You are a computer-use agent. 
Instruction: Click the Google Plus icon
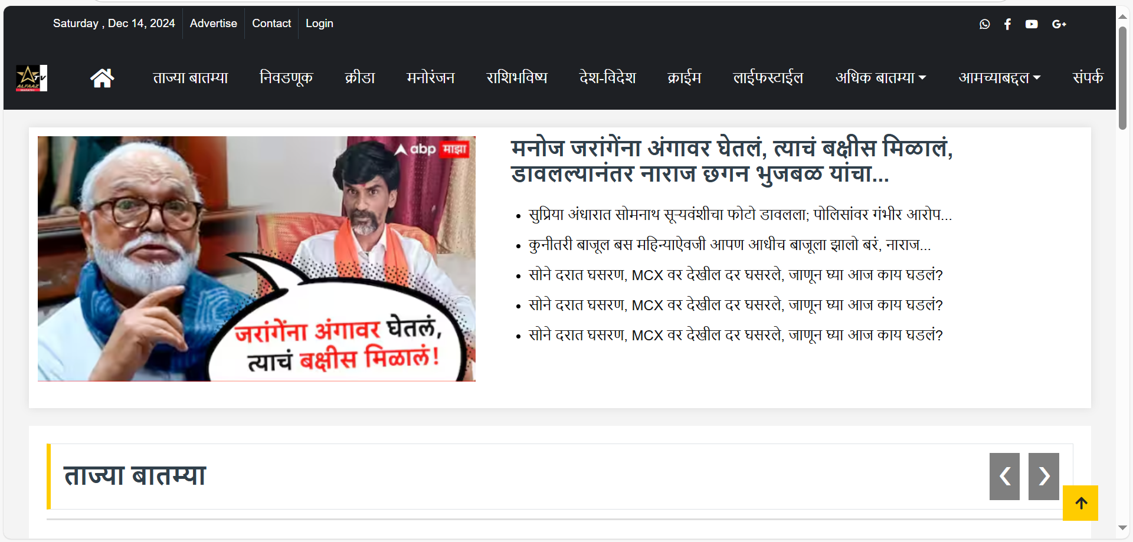pos(1059,24)
